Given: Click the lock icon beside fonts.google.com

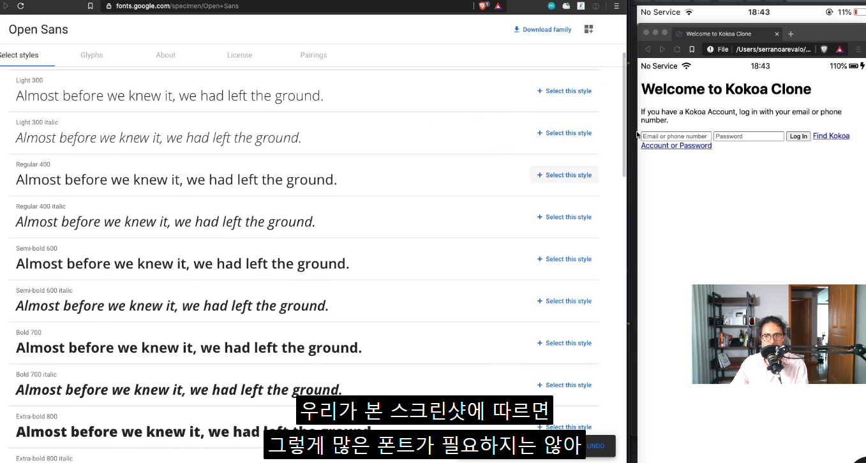Looking at the screenshot, I should tap(108, 6).
